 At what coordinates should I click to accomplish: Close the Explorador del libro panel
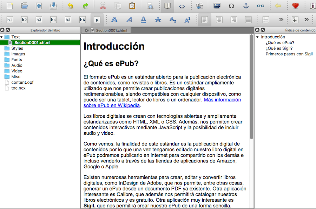pos(2,30)
